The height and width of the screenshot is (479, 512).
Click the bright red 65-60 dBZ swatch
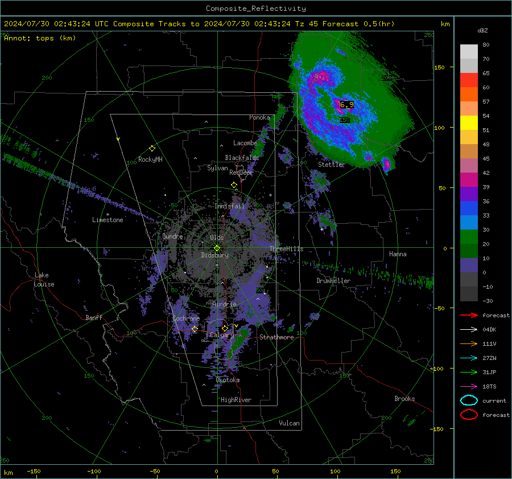(x=469, y=80)
